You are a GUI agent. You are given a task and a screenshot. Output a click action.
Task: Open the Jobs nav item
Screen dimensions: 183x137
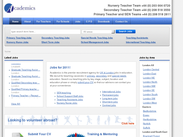(x=78, y=22)
